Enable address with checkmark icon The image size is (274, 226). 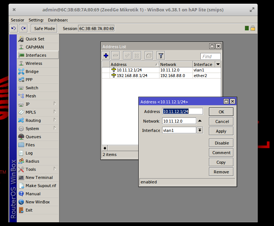click(127, 56)
